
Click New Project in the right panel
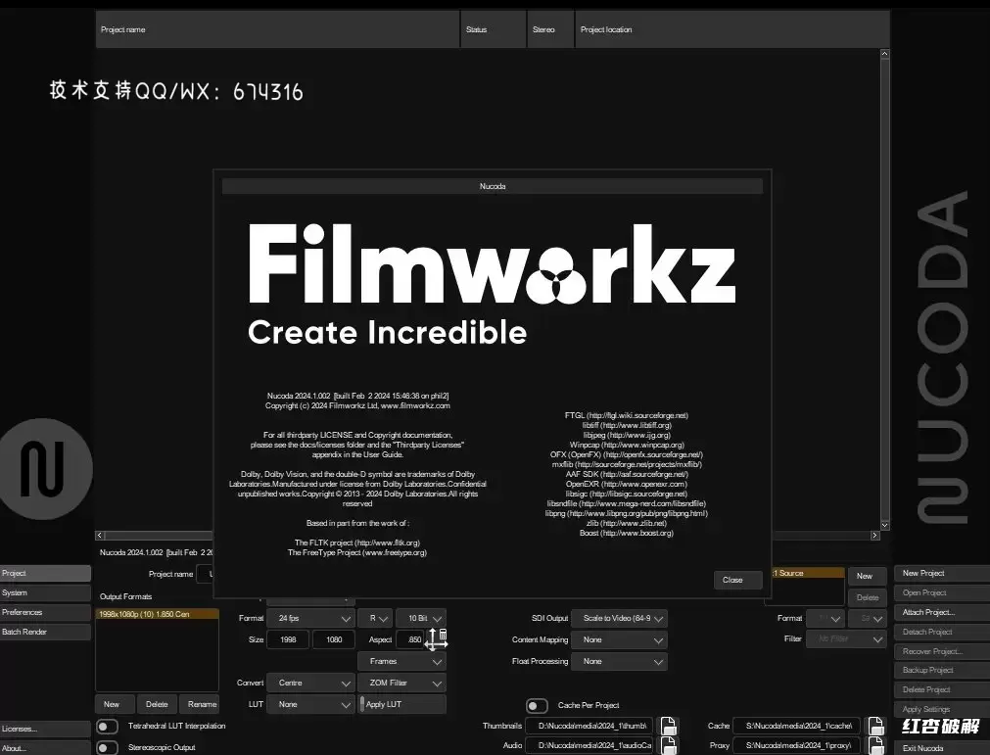coord(942,573)
